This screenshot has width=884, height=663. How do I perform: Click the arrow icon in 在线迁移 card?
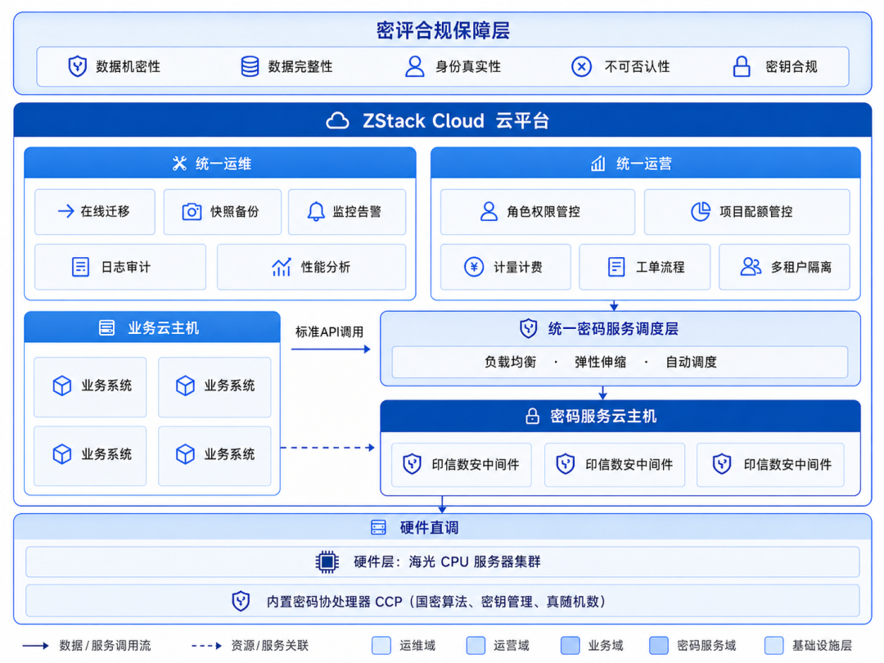pyautogui.click(x=66, y=211)
